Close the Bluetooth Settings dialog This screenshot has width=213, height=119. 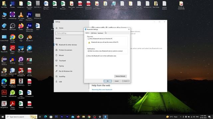[x=129, y=29]
